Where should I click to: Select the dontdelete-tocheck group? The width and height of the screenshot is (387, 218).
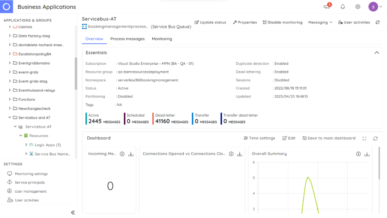point(41,45)
